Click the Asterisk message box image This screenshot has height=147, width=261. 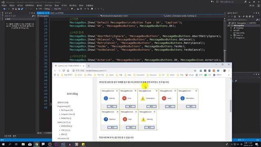110,99
